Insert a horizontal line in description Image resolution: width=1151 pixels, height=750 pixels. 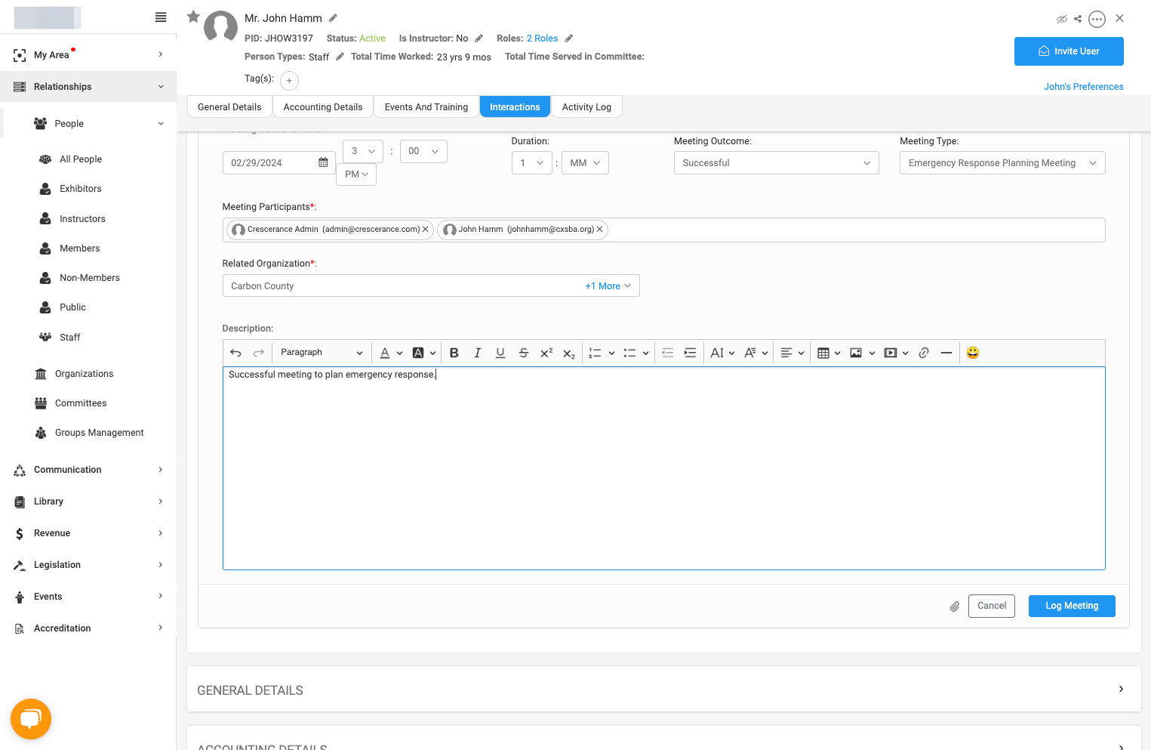946,353
